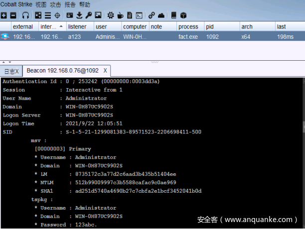Viewport: 305px width, 229px height.
Task: Click the Adminis... user cell
Action: (108, 37)
